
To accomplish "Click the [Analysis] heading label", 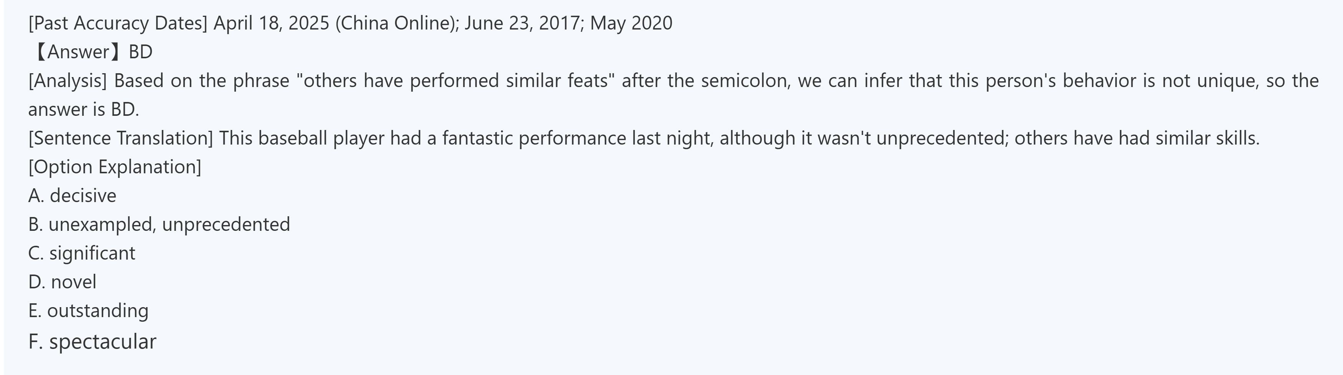I will coord(67,81).
